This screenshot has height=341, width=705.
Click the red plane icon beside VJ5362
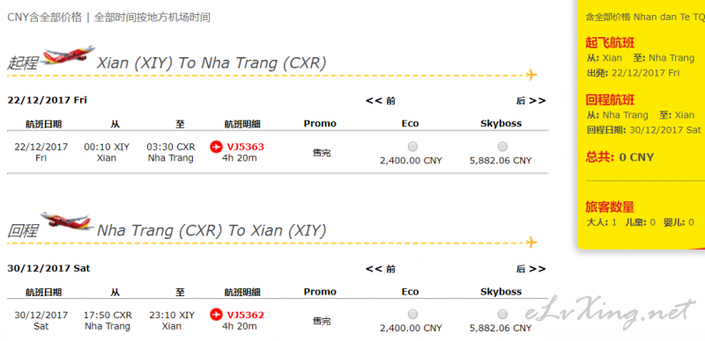[216, 315]
